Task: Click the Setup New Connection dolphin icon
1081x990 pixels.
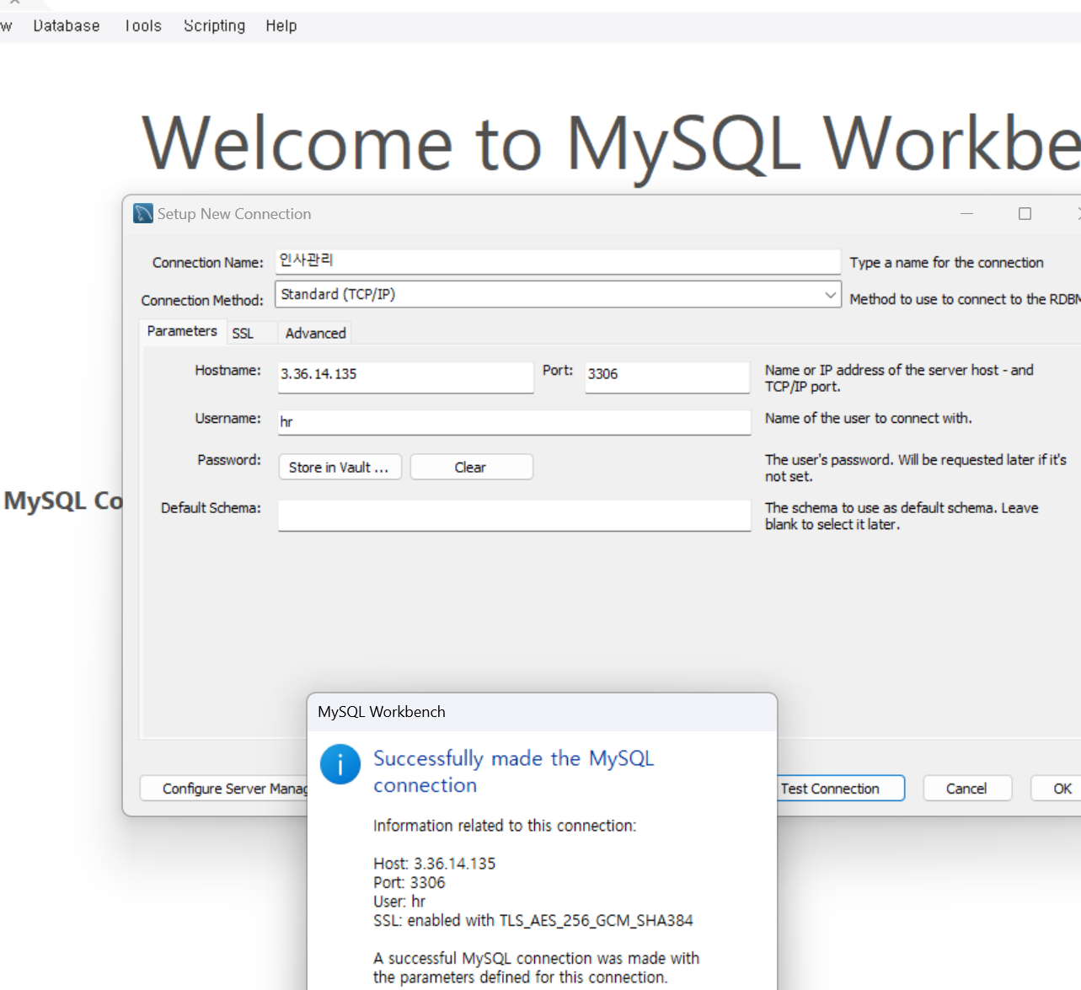Action: pyautogui.click(x=143, y=213)
